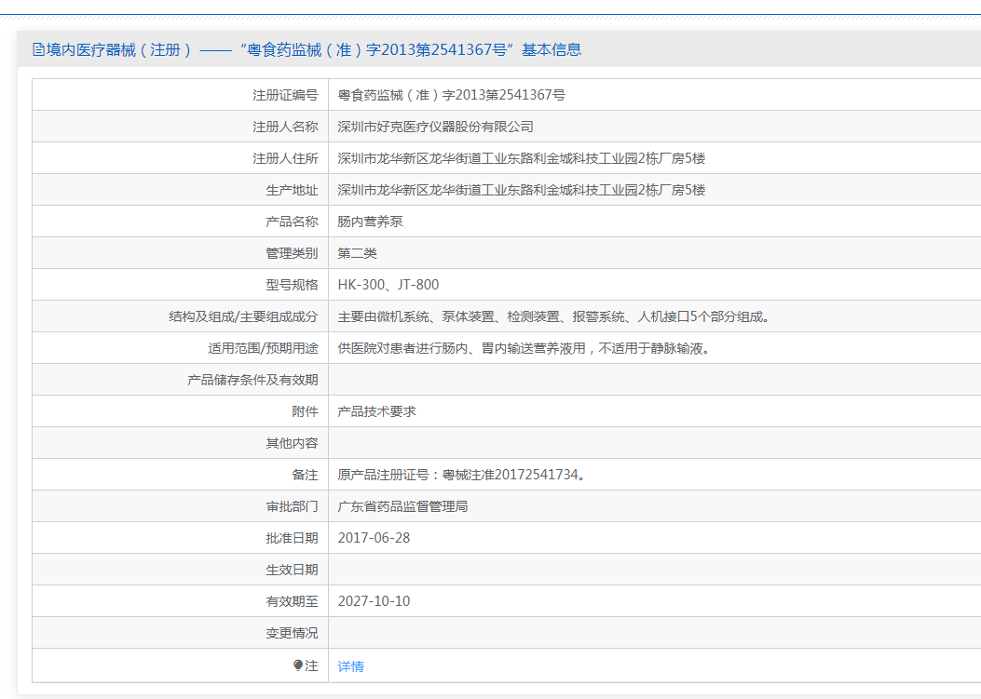The image size is (981, 699).
Task: Click the 型号规格 label
Action: click(292, 285)
